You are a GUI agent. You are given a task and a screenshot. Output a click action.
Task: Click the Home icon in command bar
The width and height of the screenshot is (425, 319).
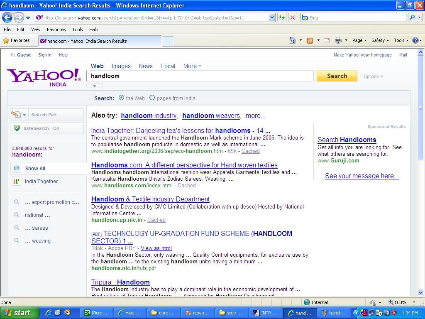point(293,40)
